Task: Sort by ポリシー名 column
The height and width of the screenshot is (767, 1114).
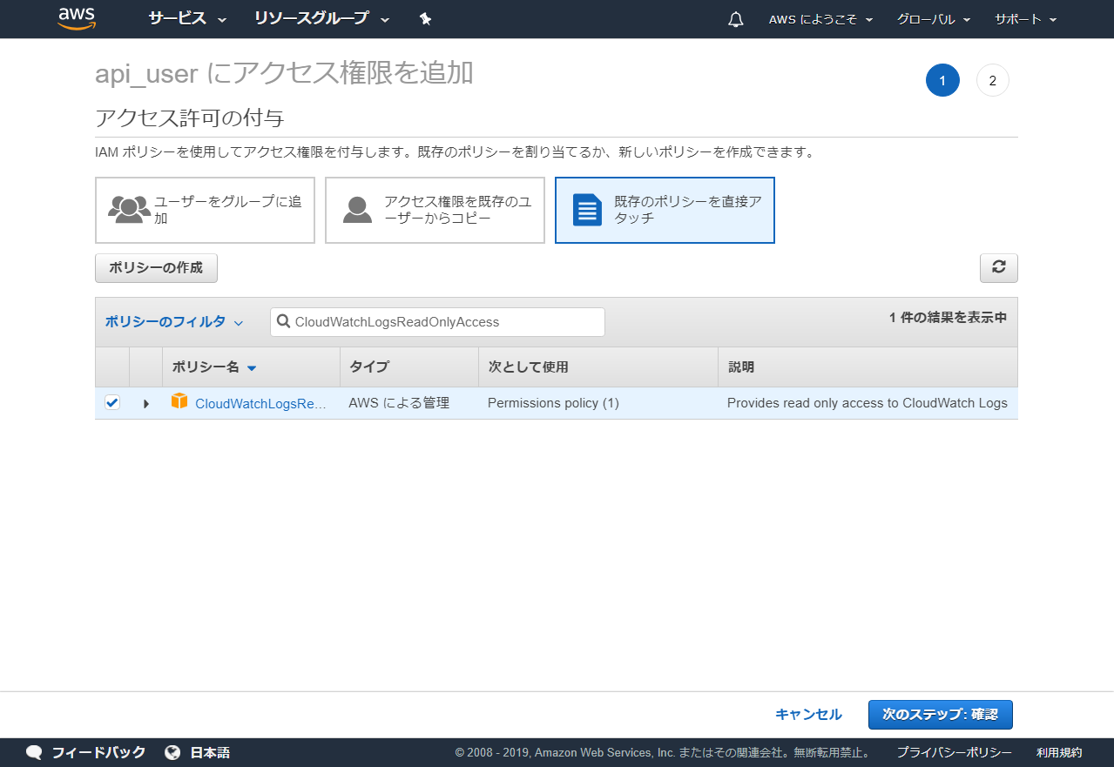Action: pyautogui.click(x=214, y=367)
